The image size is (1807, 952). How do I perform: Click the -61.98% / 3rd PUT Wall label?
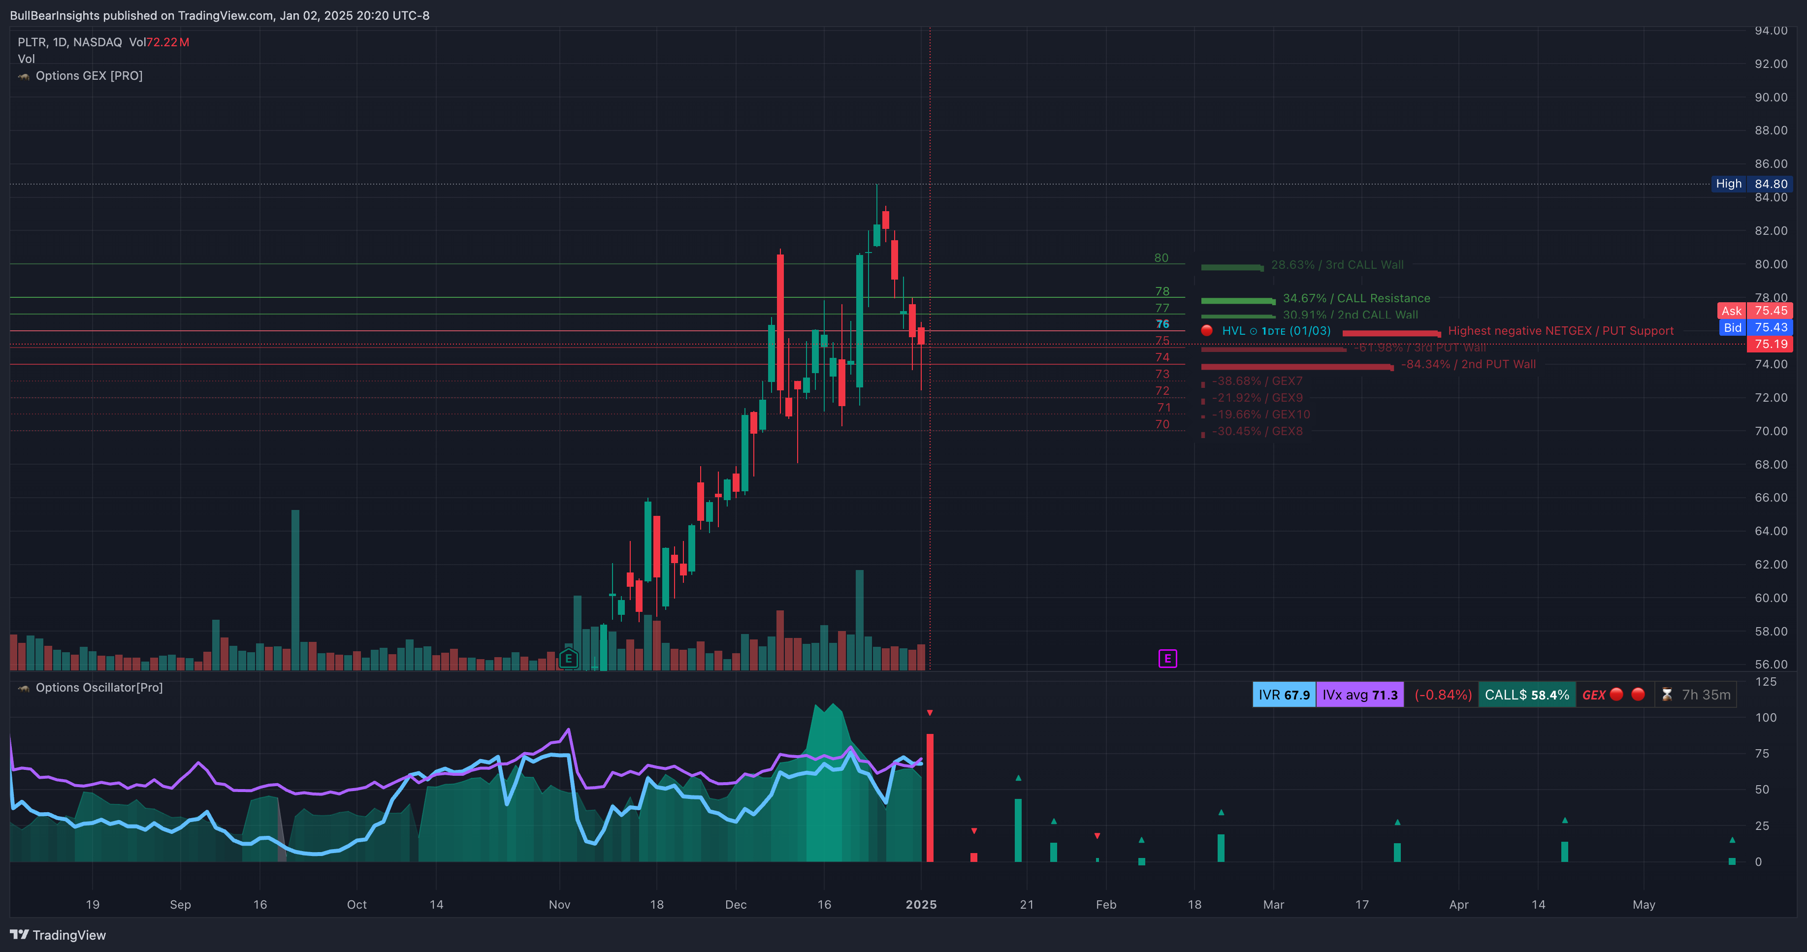click(x=1419, y=347)
